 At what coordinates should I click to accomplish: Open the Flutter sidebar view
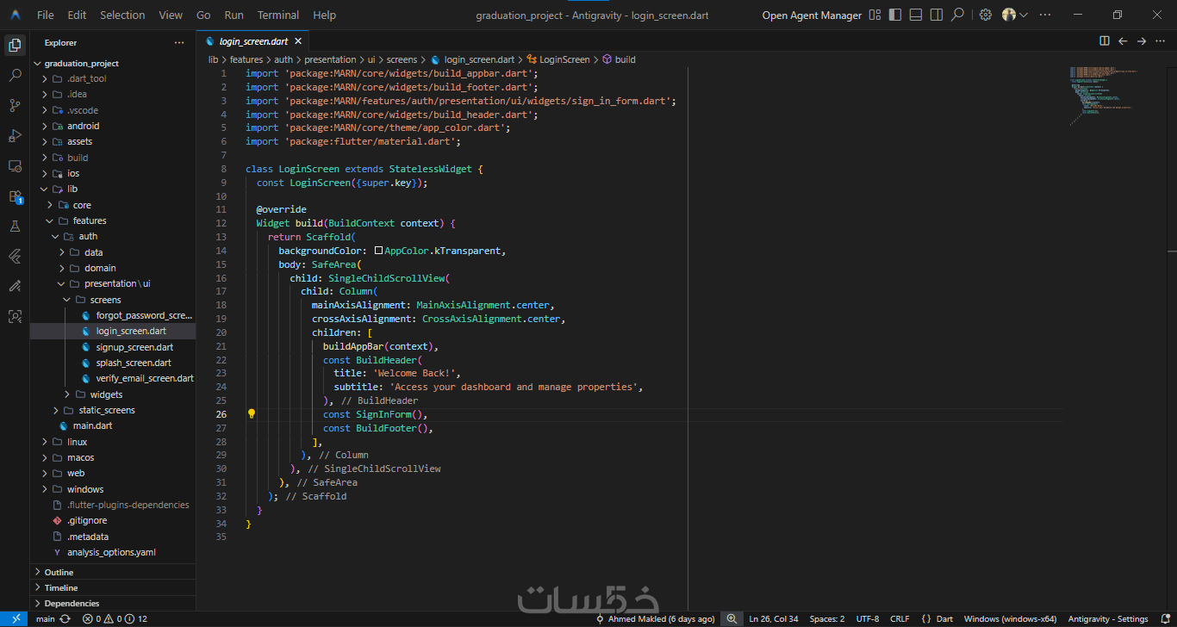pos(15,257)
